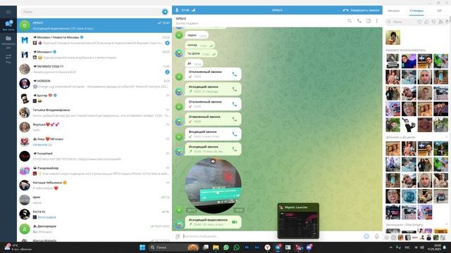Open the Татьяна Владимировна conversation
Screen dimensions: 451x253
click(x=94, y=112)
